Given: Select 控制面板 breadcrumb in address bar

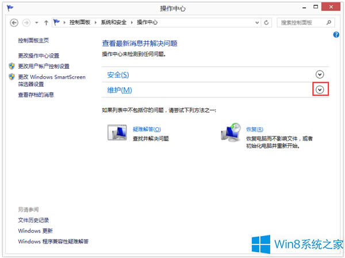Looking at the screenshot, I should click(80, 22).
